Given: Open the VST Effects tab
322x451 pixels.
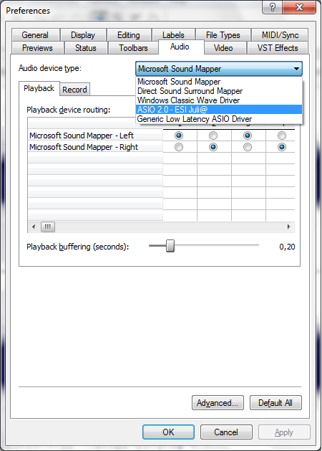Looking at the screenshot, I should click(277, 48).
